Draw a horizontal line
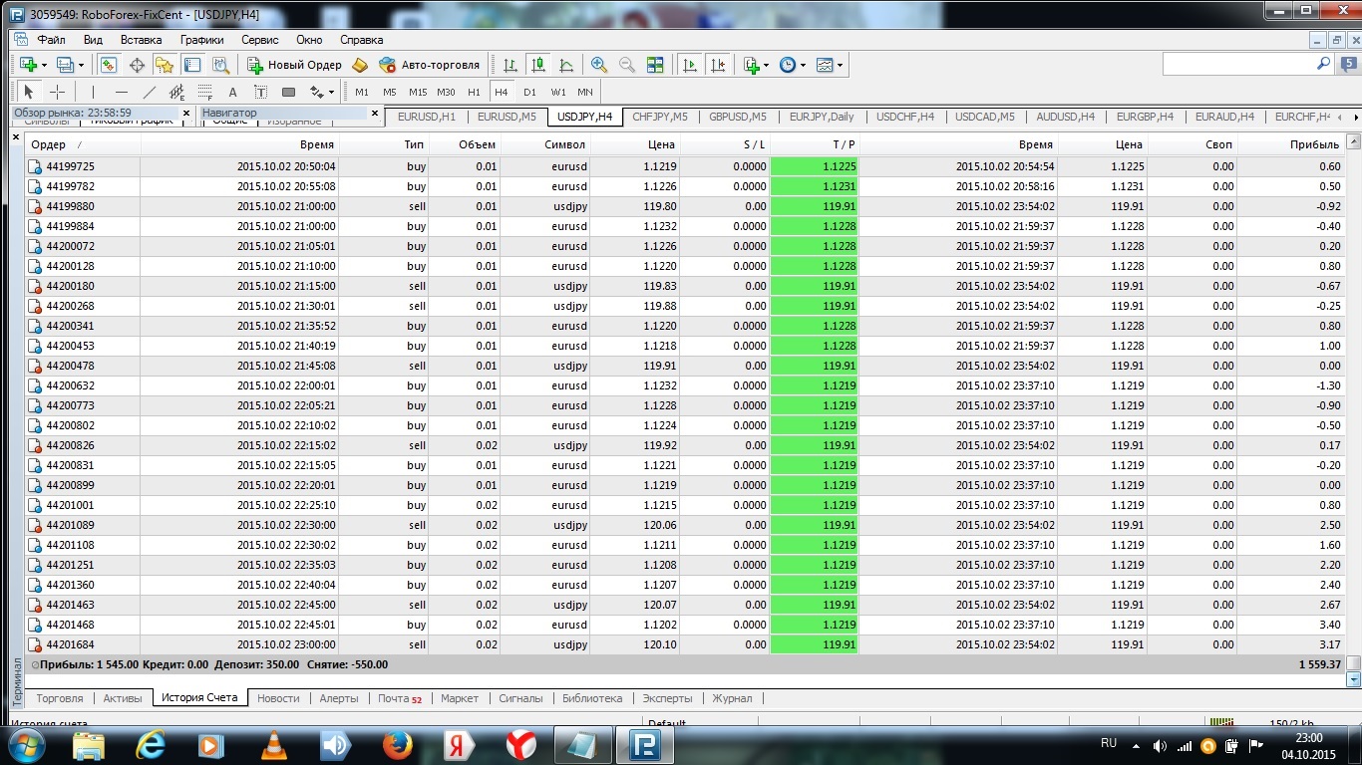Screen dimensions: 1362x765 (121, 92)
